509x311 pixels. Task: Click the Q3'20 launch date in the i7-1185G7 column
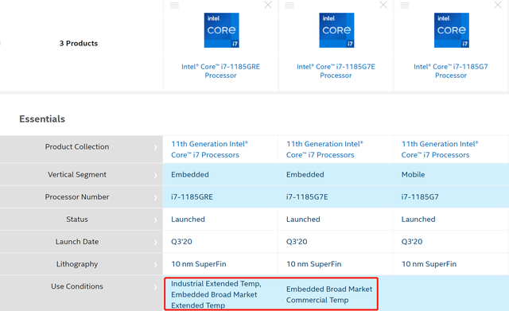(412, 242)
